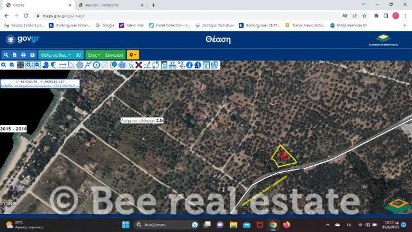This screenshot has width=412, height=232.
Task: Click the pointer select shape tool
Action: [x=130, y=65]
